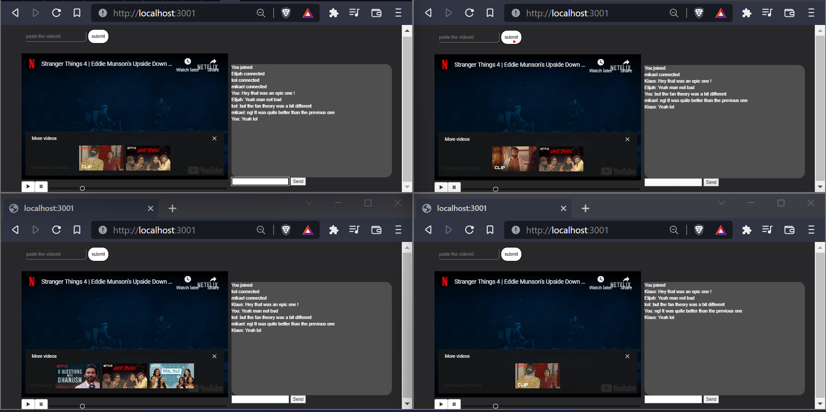
Task: Open the extensions puzzle icon in top-left window
Action: coord(334,13)
